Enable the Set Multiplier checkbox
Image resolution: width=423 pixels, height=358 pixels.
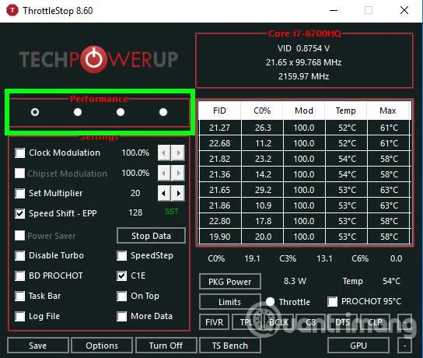click(x=20, y=193)
